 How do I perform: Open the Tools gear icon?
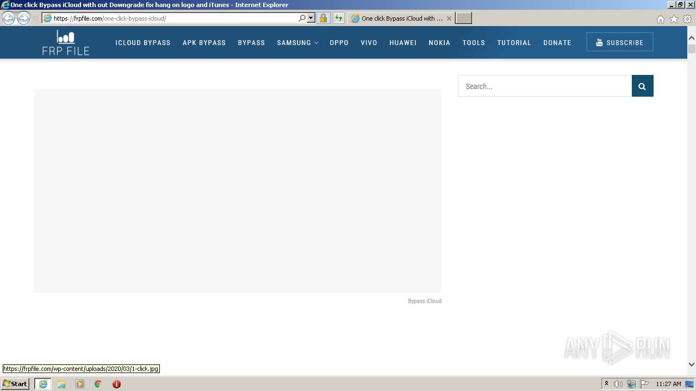tap(687, 19)
